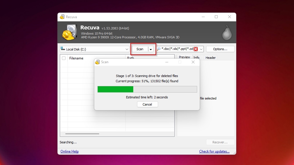Click the Check for updates link
Viewport: 294px width, 165px height.
(214, 151)
